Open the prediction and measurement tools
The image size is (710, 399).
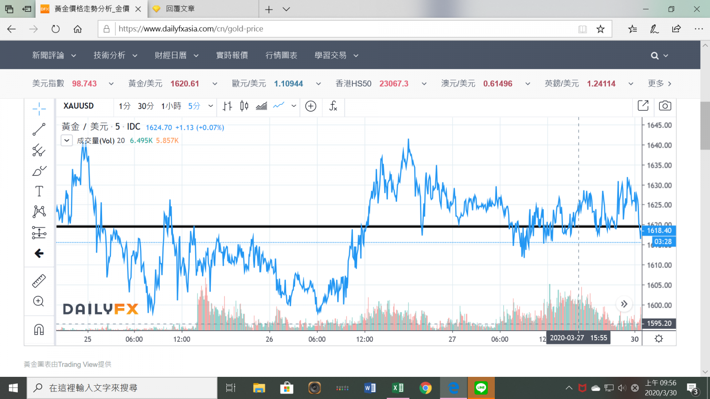point(39,232)
